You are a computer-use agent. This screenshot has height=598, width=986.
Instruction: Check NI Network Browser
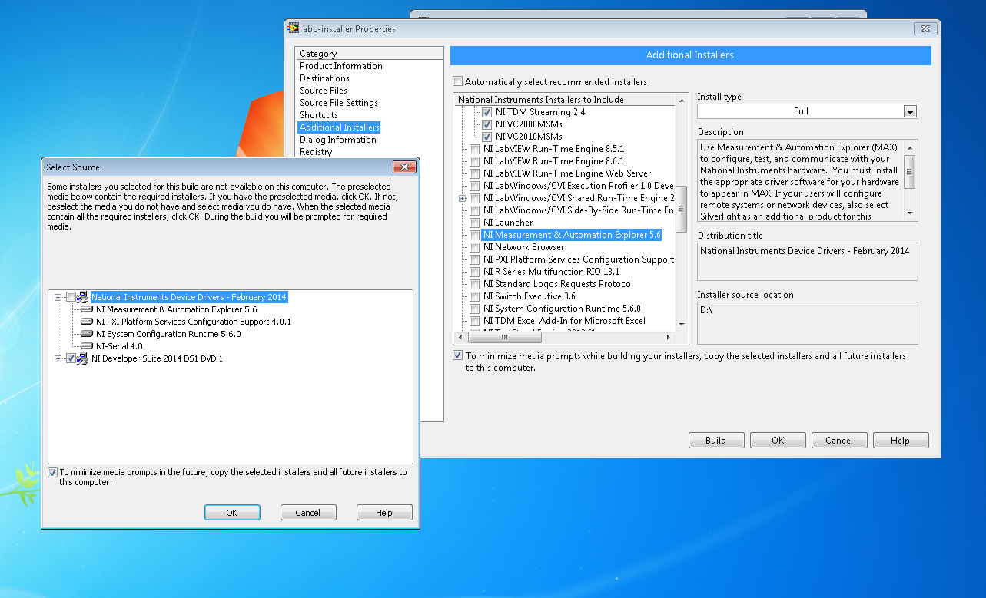(475, 247)
